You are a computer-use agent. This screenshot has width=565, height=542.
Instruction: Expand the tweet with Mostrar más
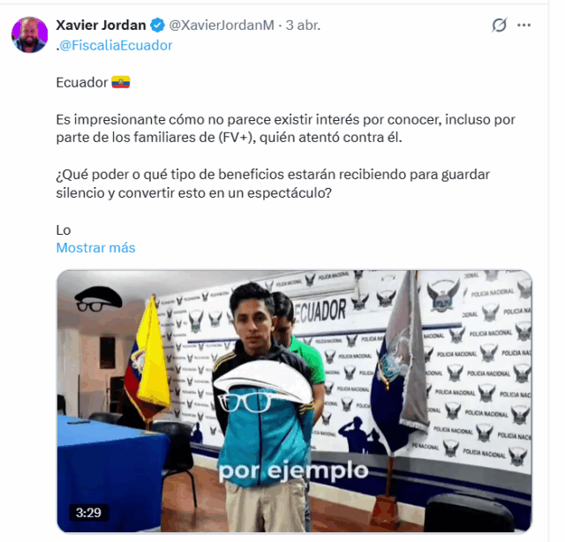point(96,248)
